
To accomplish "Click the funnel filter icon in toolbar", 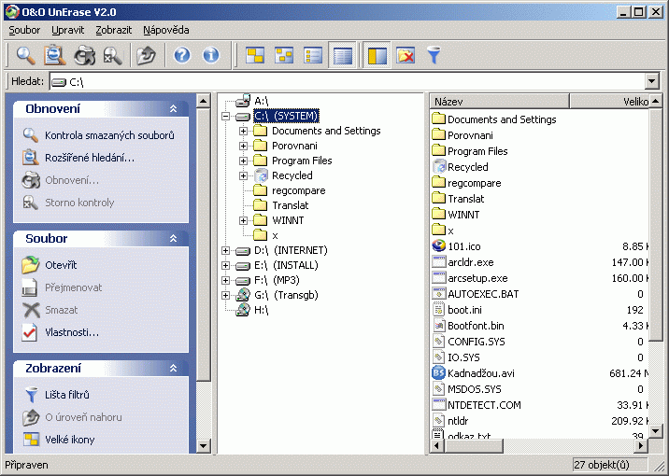I will (x=434, y=56).
